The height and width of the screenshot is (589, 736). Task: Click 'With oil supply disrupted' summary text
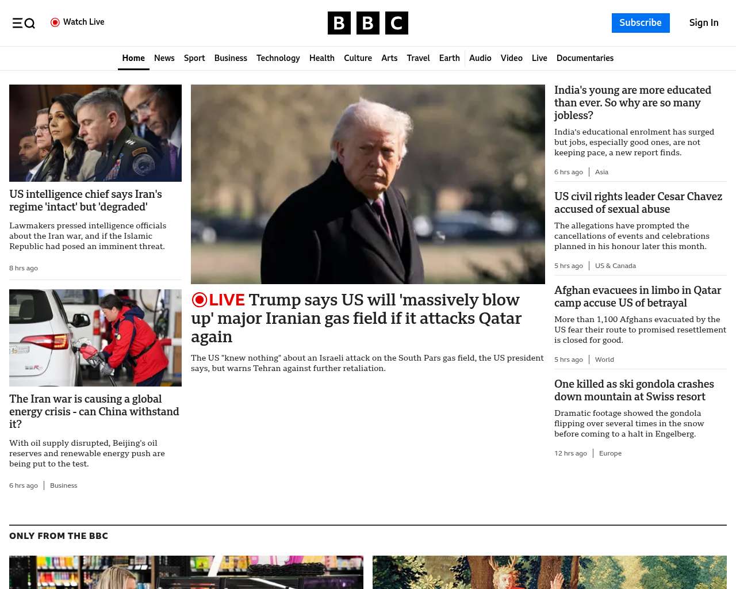87,453
